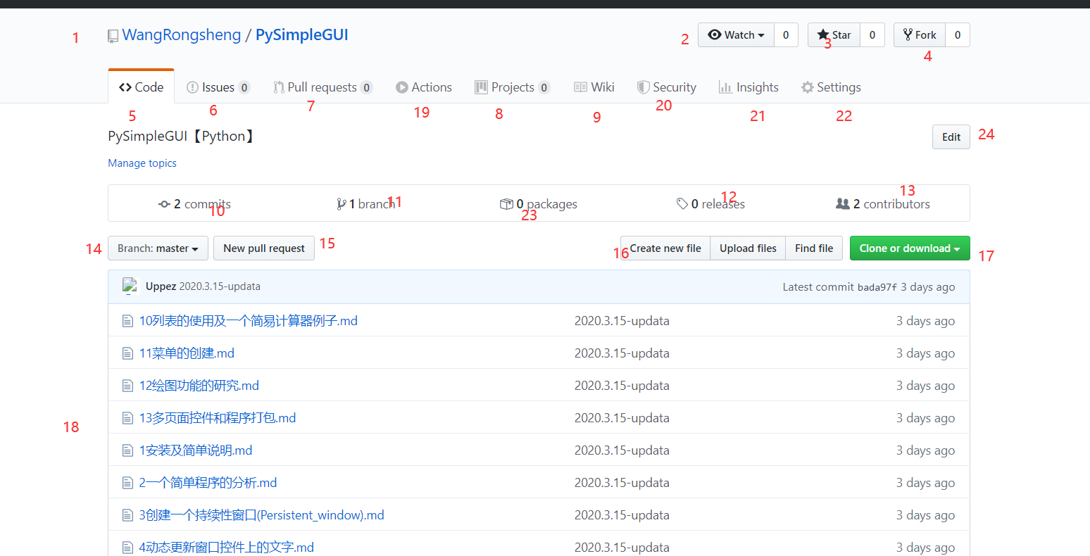Screen dimensions: 1090x556
Task: Click the Security shield icon
Action: click(643, 87)
